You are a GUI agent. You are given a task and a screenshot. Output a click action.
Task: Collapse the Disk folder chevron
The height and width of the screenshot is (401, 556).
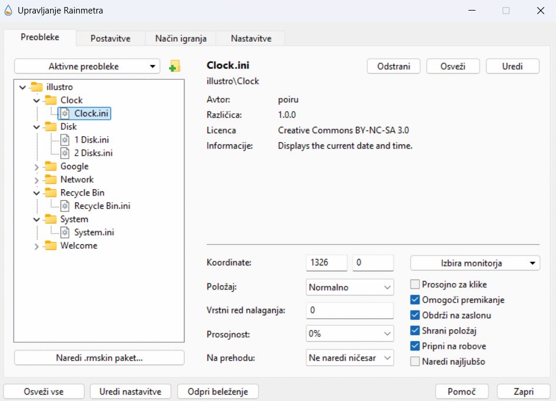click(36, 127)
